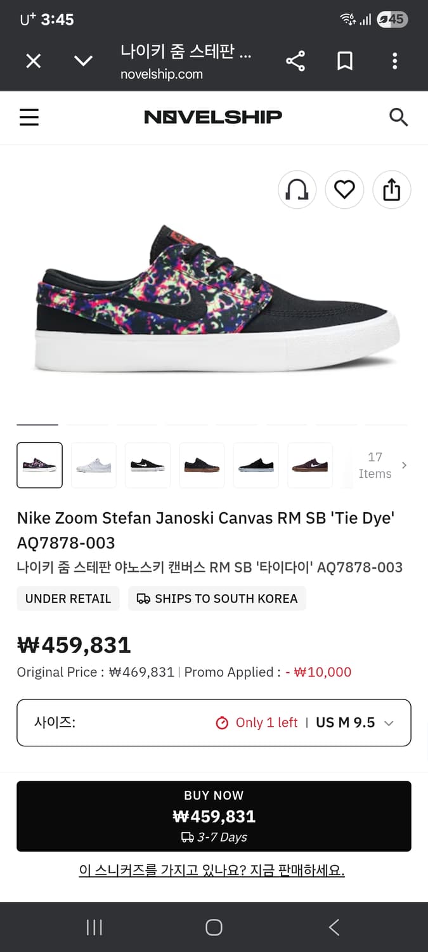Select the maroon sneaker thumbnail

(310, 465)
